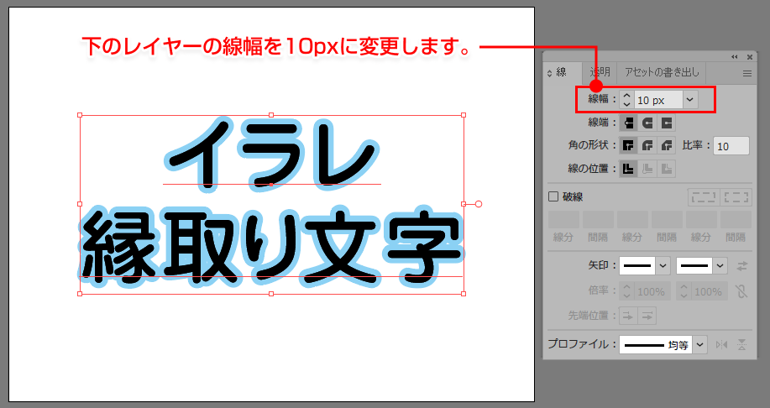Select the projecting cap icon for 線端
770x408 pixels.
[x=667, y=123]
